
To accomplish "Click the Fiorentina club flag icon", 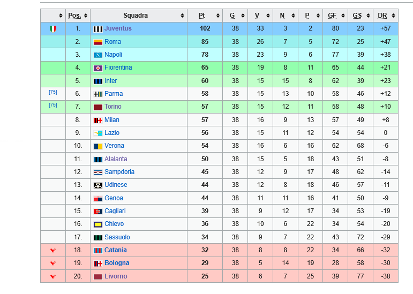I will pyautogui.click(x=98, y=68).
